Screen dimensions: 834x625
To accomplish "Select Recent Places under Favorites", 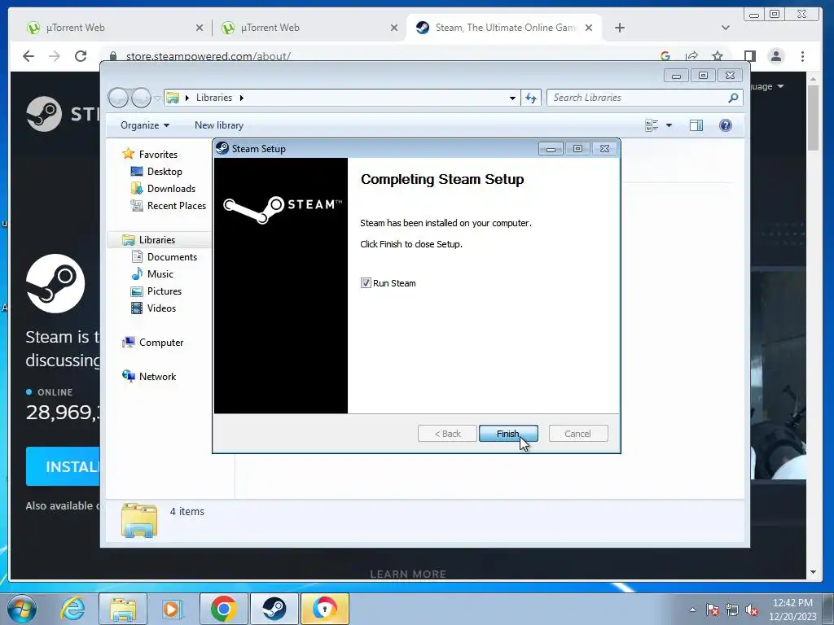I will point(176,206).
